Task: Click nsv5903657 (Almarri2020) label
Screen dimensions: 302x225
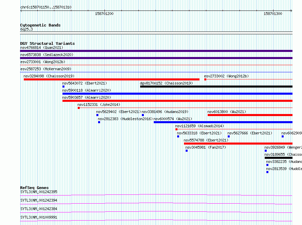Action: (87, 97)
